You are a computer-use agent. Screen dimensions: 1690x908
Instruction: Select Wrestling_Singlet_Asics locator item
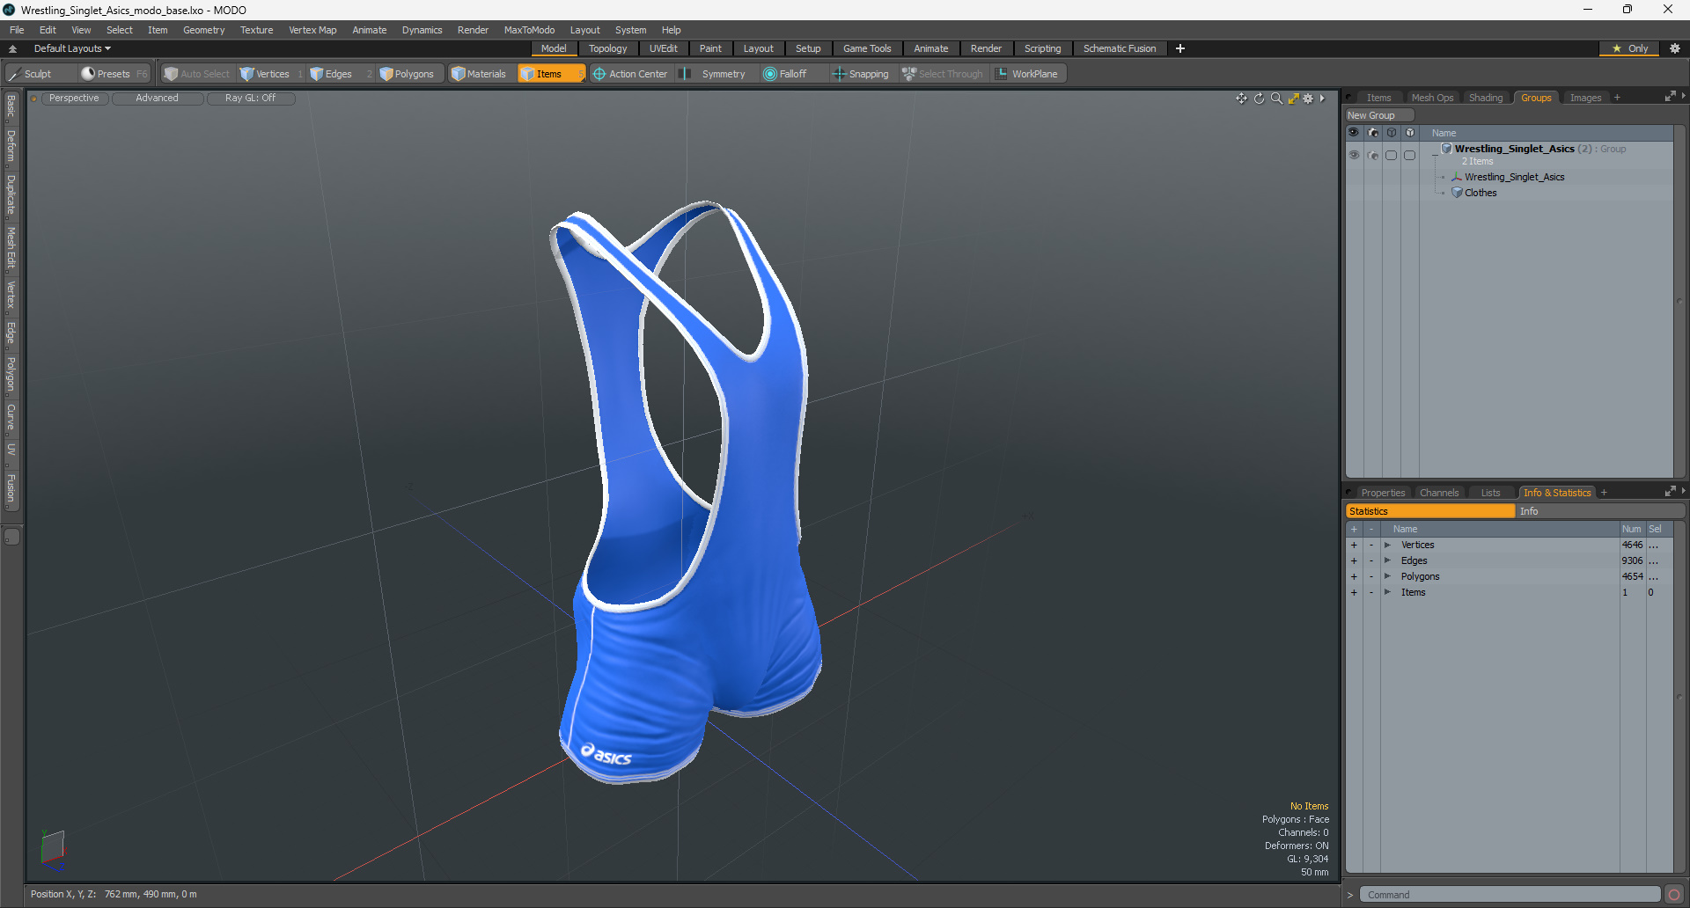[1514, 177]
